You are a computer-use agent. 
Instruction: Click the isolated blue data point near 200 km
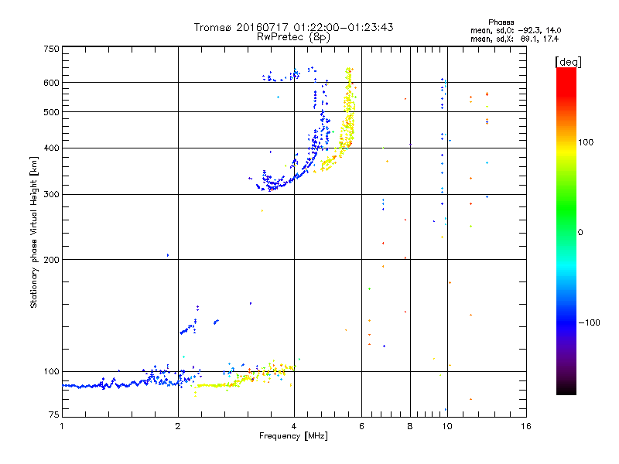pos(168,255)
